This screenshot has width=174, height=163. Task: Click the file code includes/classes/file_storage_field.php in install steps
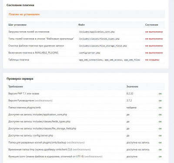click(x=103, y=46)
